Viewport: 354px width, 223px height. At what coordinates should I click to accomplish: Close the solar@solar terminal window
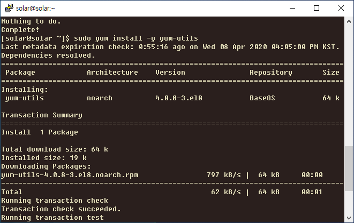point(341,9)
